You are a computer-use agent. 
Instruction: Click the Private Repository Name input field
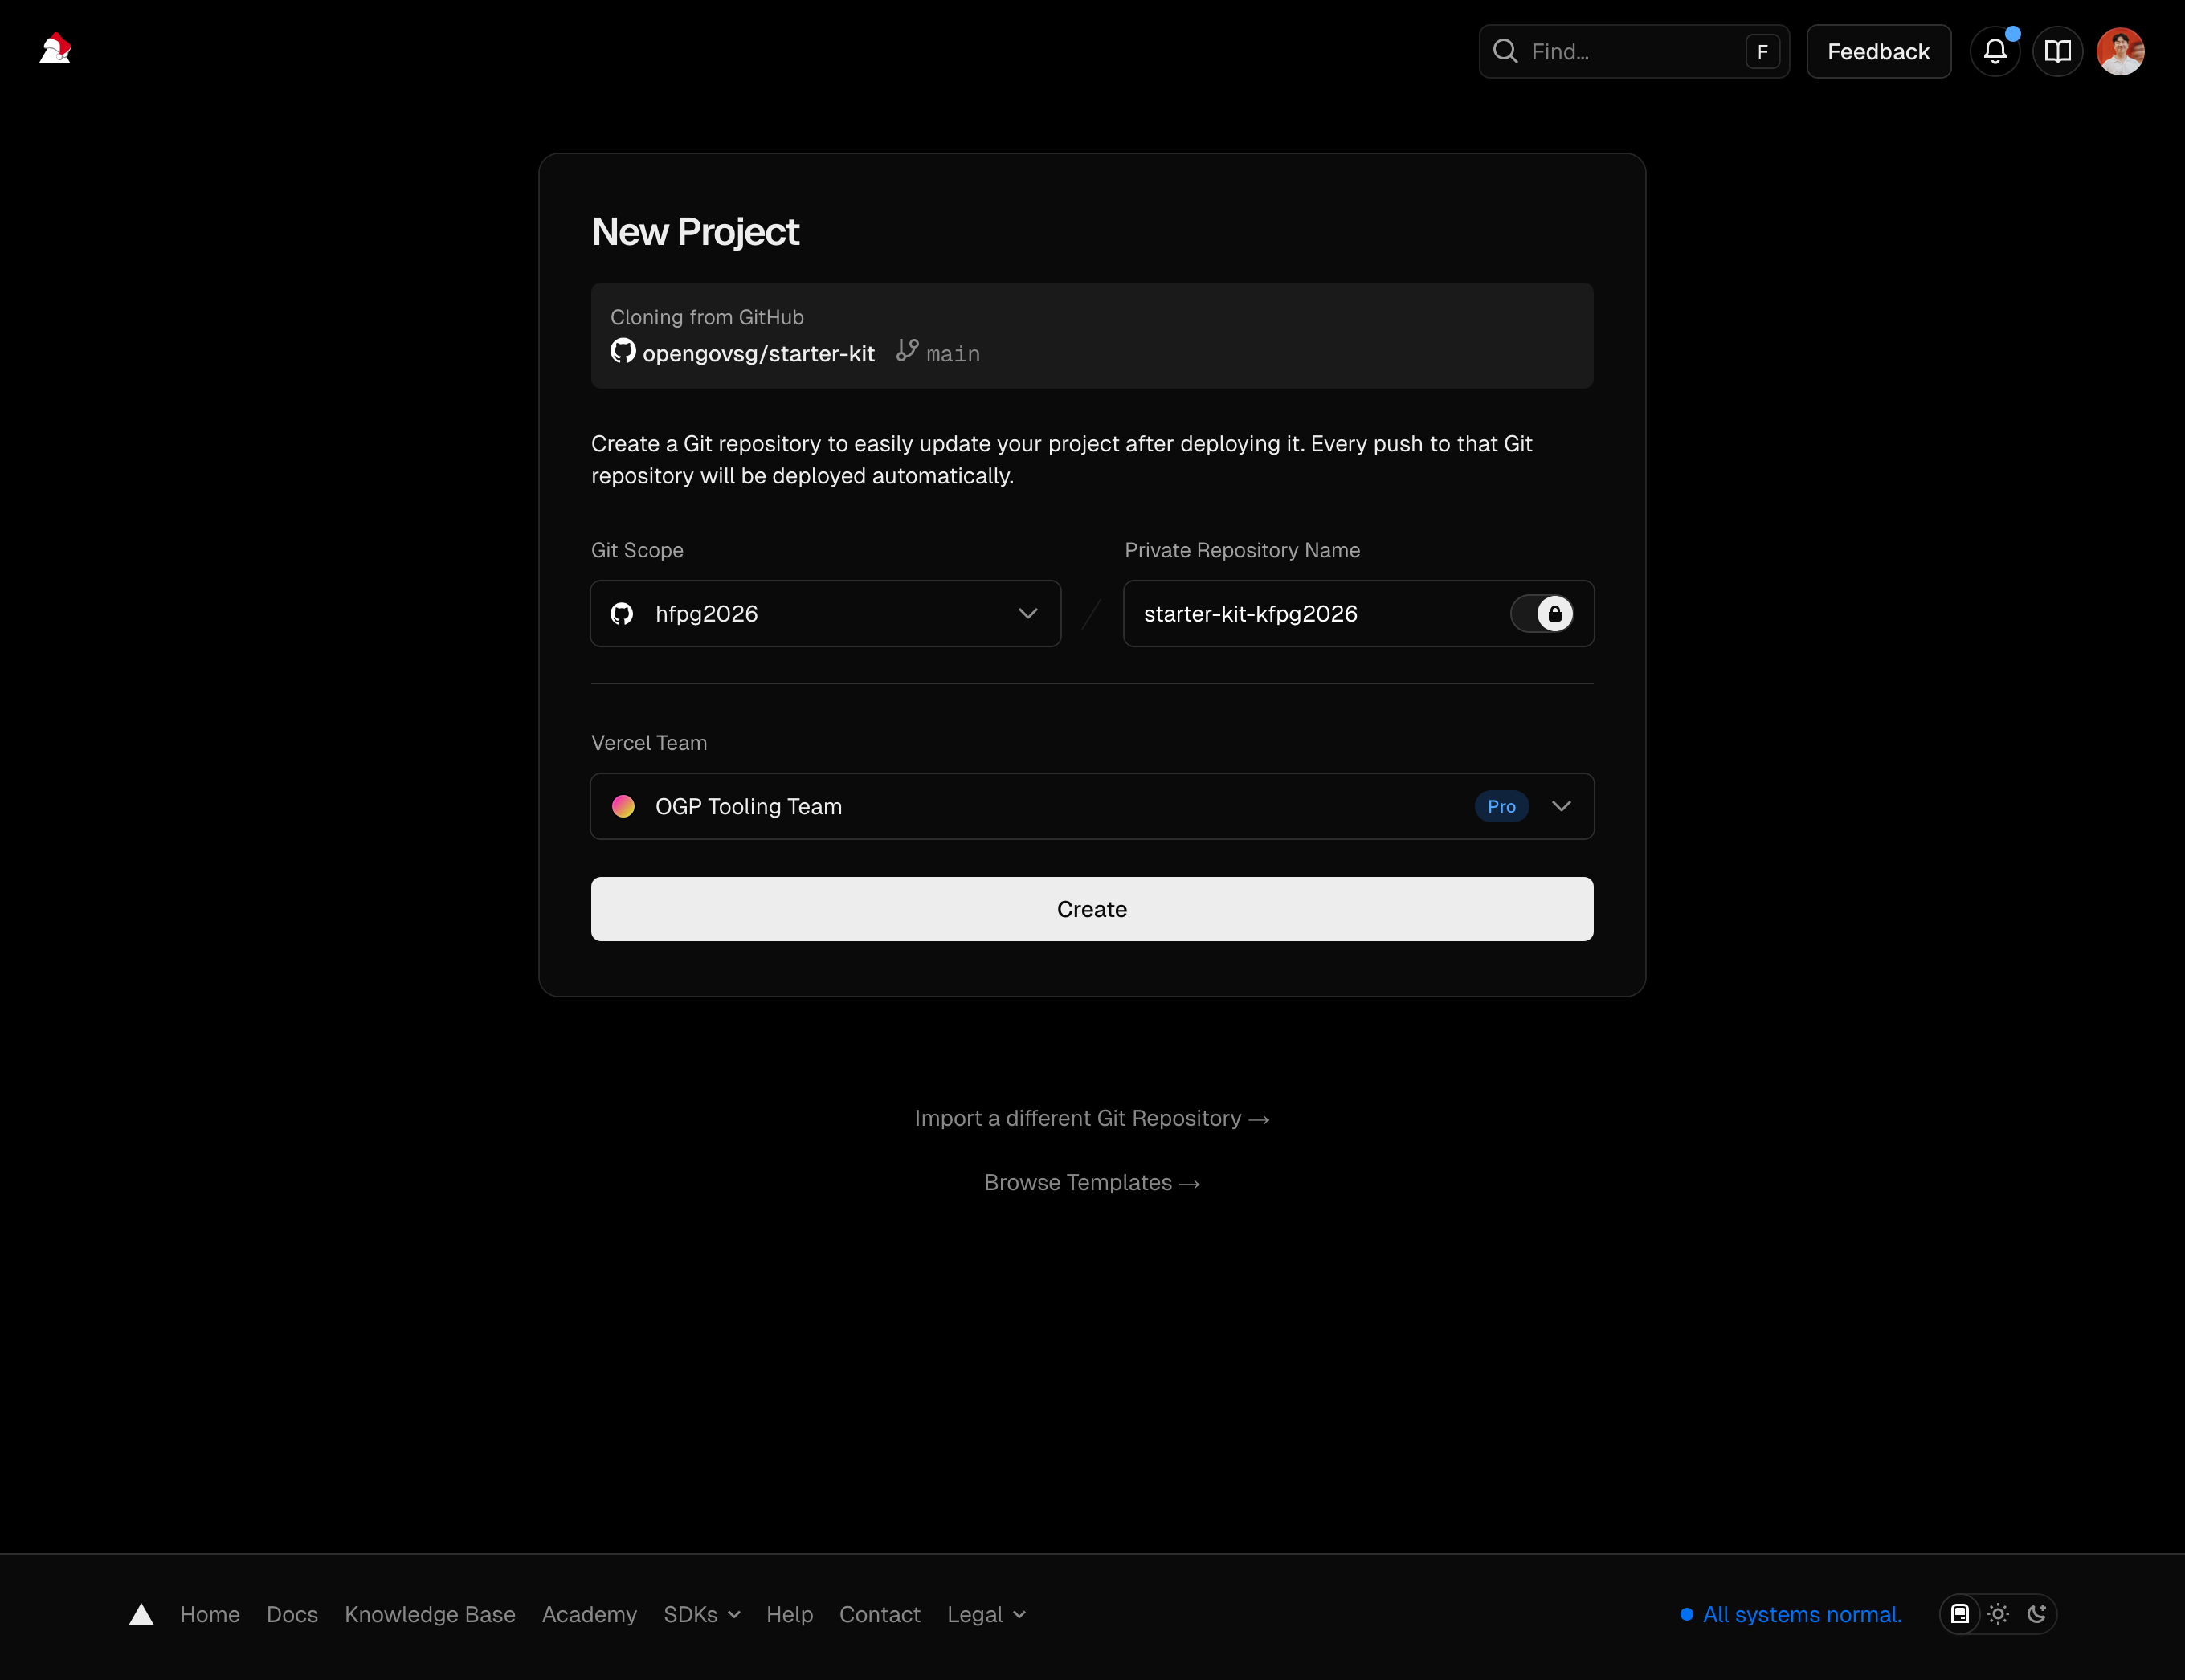pyautogui.click(x=1311, y=613)
